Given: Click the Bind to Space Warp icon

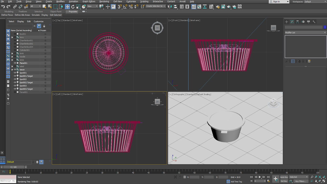Looking at the screenshot, I should pyautogui.click(x=26, y=6).
